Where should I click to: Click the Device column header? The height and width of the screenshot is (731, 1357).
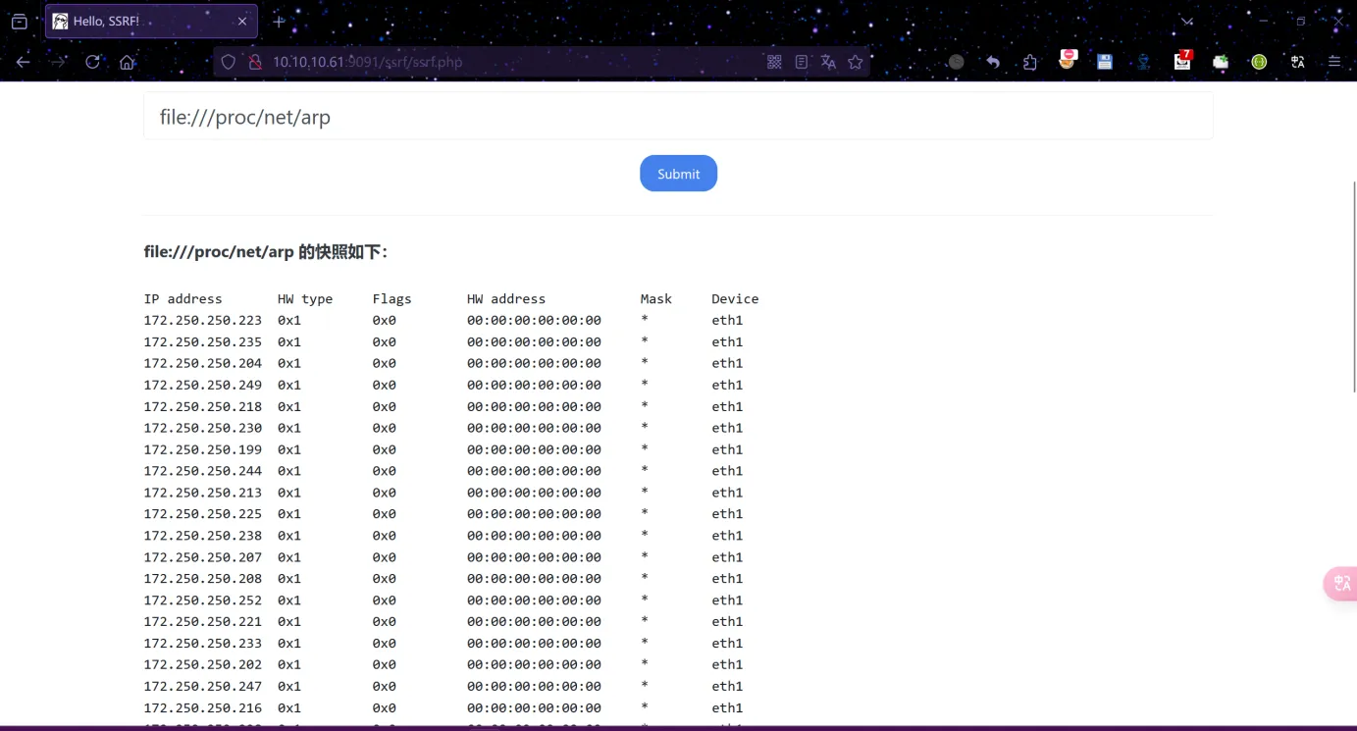pos(735,298)
